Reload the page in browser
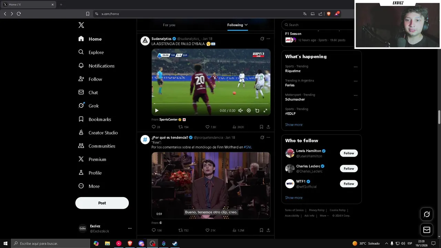Screen dimensions: 441x248 [x=19, y=14]
